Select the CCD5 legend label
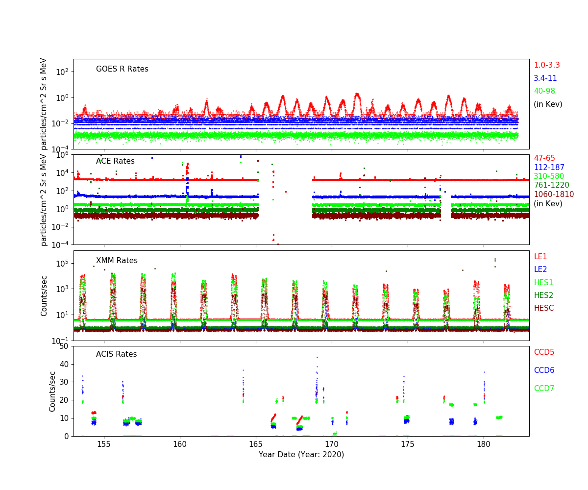Image resolution: width=588 pixels, height=490 pixels. (544, 352)
